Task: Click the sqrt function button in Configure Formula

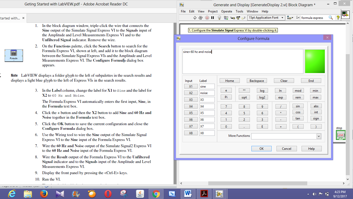Action: click(x=244, y=97)
